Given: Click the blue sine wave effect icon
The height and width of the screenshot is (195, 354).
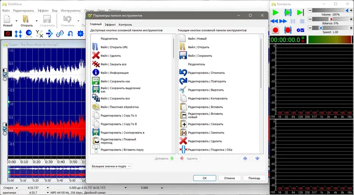Looking at the screenshot, I should click(x=60, y=34).
